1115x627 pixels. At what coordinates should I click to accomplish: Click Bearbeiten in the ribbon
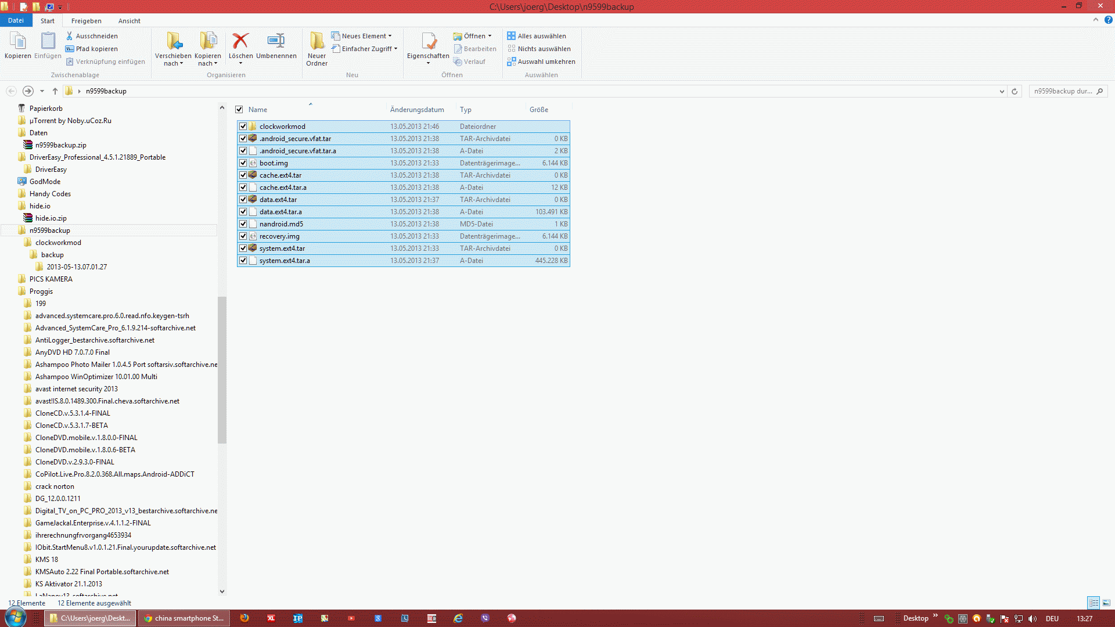(x=475, y=49)
